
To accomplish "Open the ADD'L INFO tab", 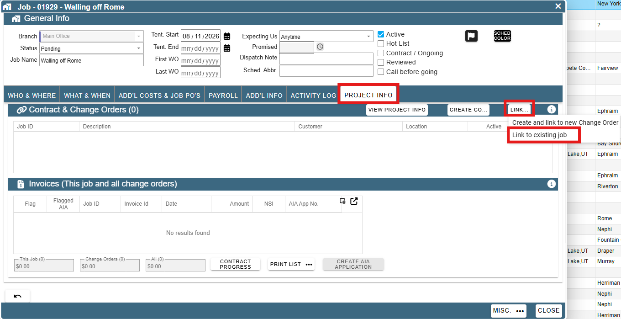I will 264,96.
